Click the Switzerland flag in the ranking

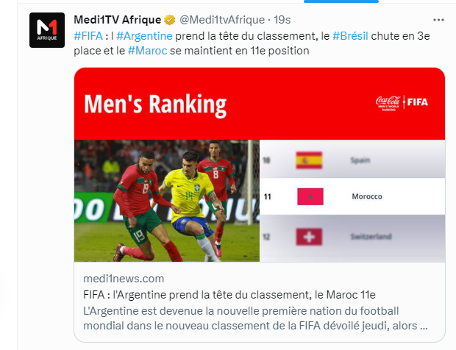tap(309, 237)
